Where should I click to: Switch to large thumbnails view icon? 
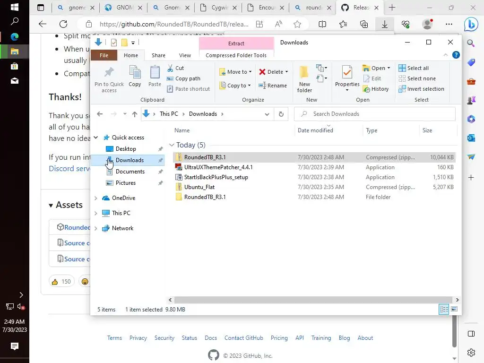454,309
